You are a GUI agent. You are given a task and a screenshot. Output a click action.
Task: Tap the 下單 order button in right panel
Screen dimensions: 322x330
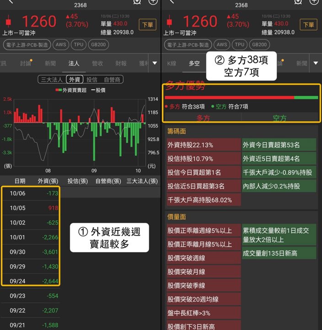coord(308,25)
